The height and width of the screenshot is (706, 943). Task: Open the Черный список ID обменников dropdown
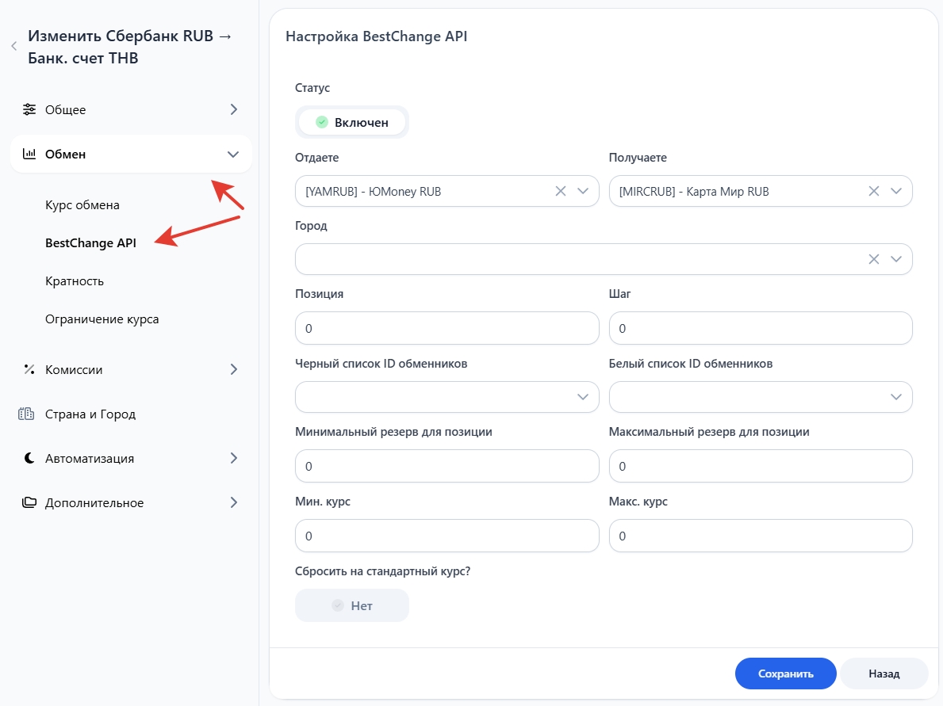(x=583, y=397)
